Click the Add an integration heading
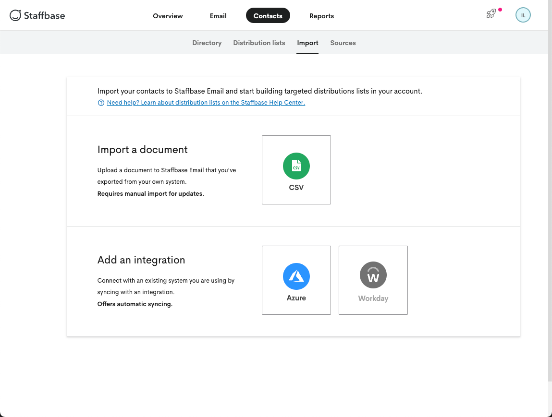The height and width of the screenshot is (417, 552). pyautogui.click(x=141, y=260)
